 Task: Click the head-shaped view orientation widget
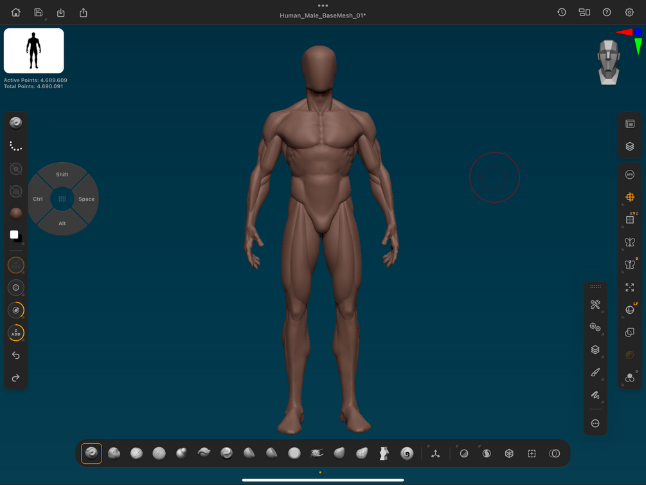(x=609, y=62)
